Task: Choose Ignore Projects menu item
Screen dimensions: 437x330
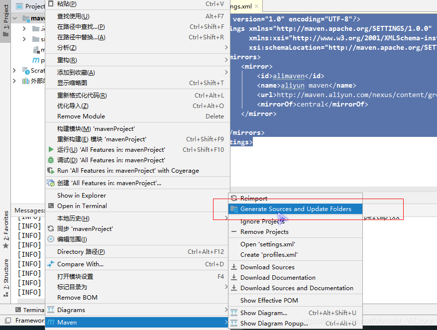Action: click(296, 221)
